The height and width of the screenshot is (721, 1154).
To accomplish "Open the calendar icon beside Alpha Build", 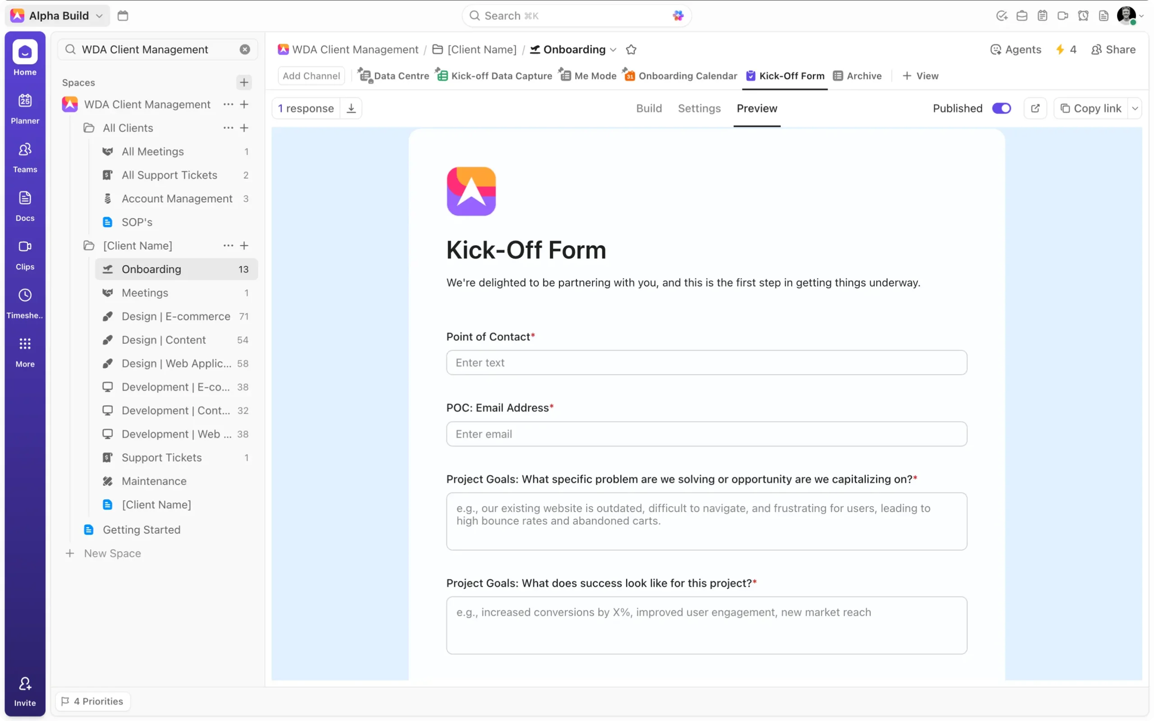I will [123, 16].
